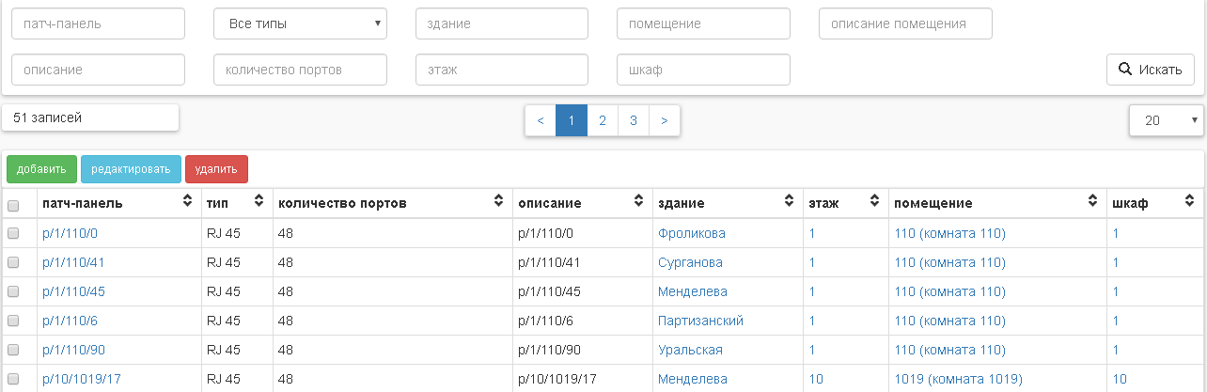Screen dimensions: 1207x392
Task: Go to next page with > arrow
Action: 665,120
